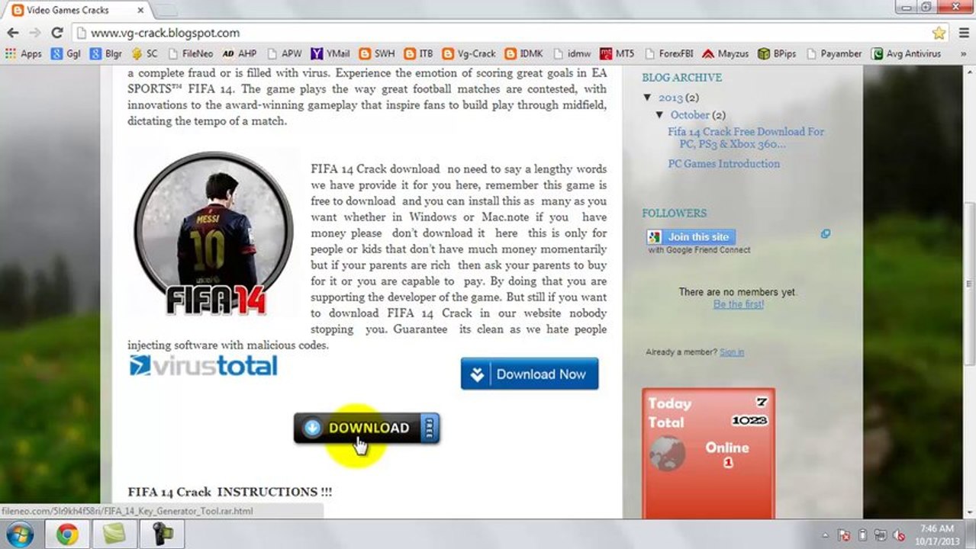
Task: Click the blue Download Now button
Action: click(x=530, y=374)
